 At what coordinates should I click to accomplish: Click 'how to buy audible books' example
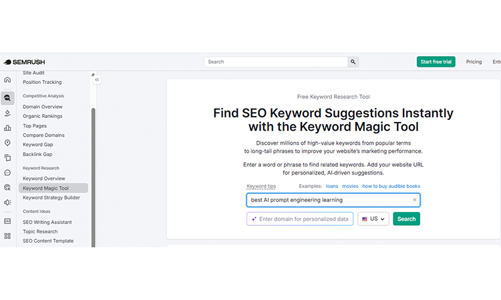(391, 186)
